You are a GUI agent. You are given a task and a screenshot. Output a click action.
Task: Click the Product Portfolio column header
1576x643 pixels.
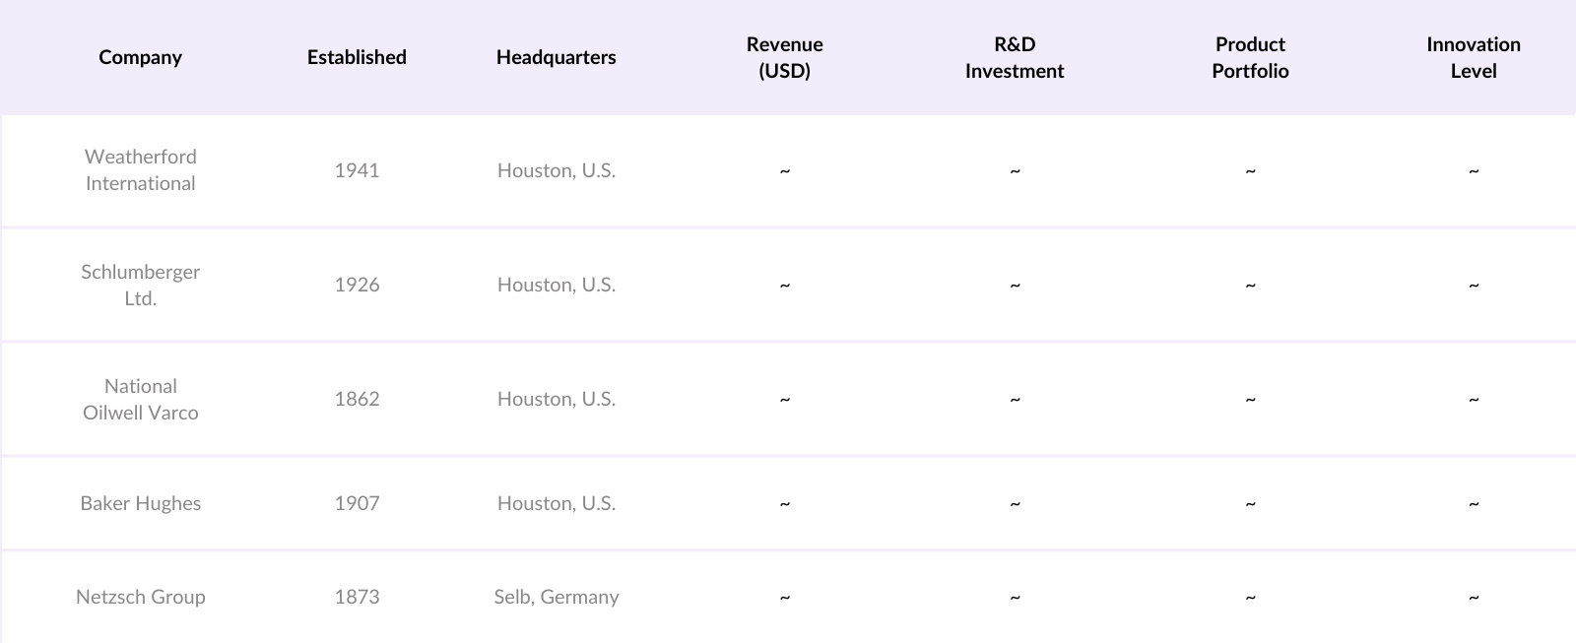pos(1250,57)
